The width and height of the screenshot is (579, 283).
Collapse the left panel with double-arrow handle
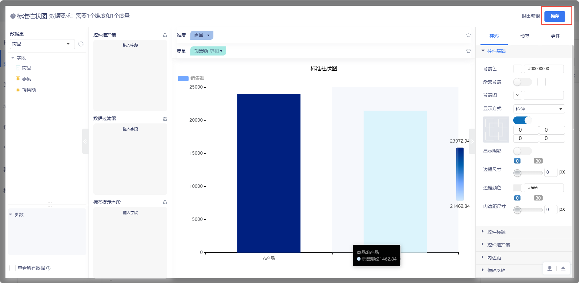click(85, 141)
